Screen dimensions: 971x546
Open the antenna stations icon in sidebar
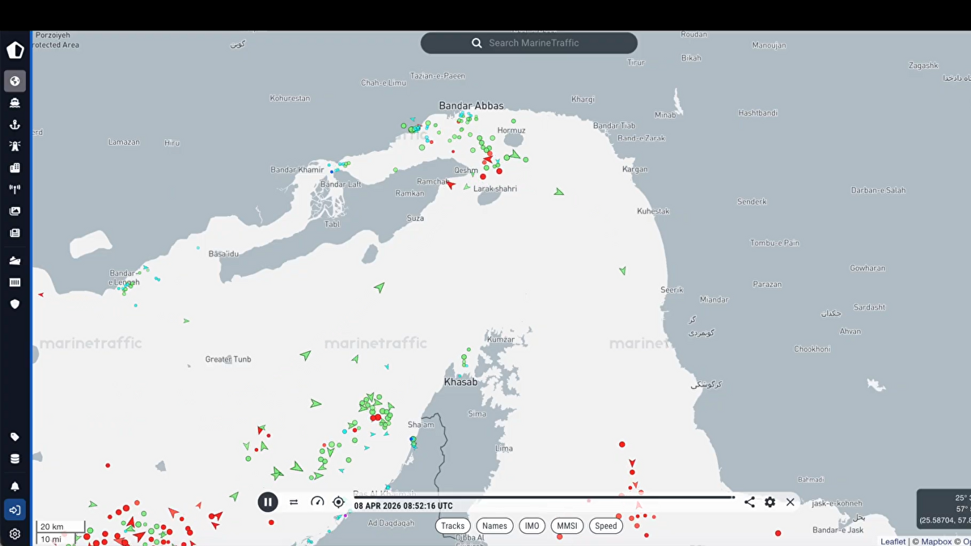(15, 189)
